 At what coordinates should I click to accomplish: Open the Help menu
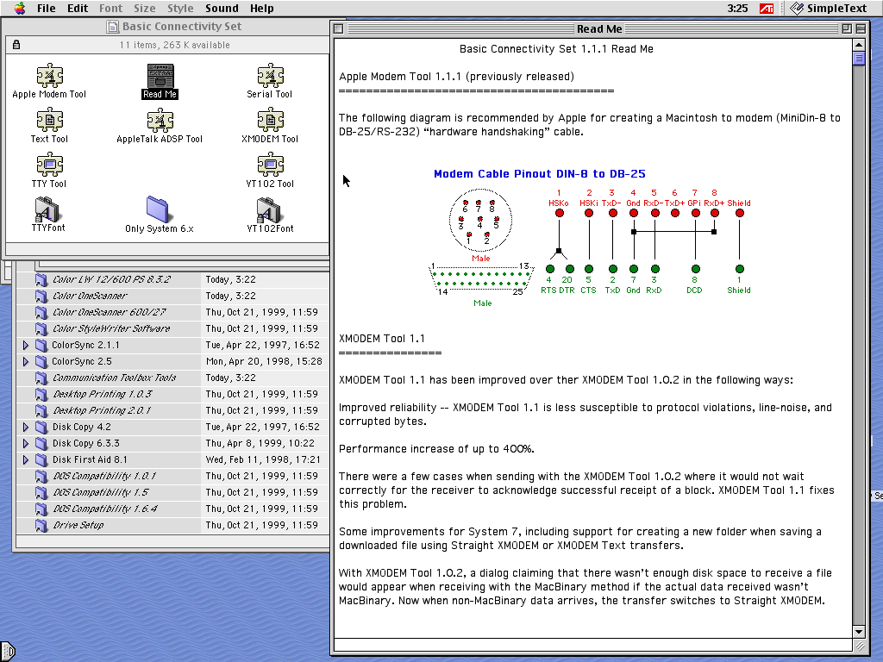point(262,9)
